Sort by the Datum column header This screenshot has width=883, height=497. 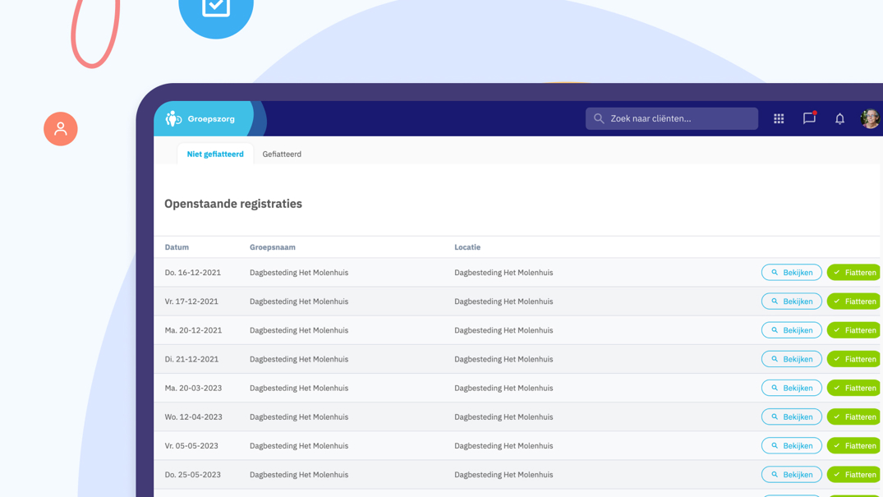[177, 246]
